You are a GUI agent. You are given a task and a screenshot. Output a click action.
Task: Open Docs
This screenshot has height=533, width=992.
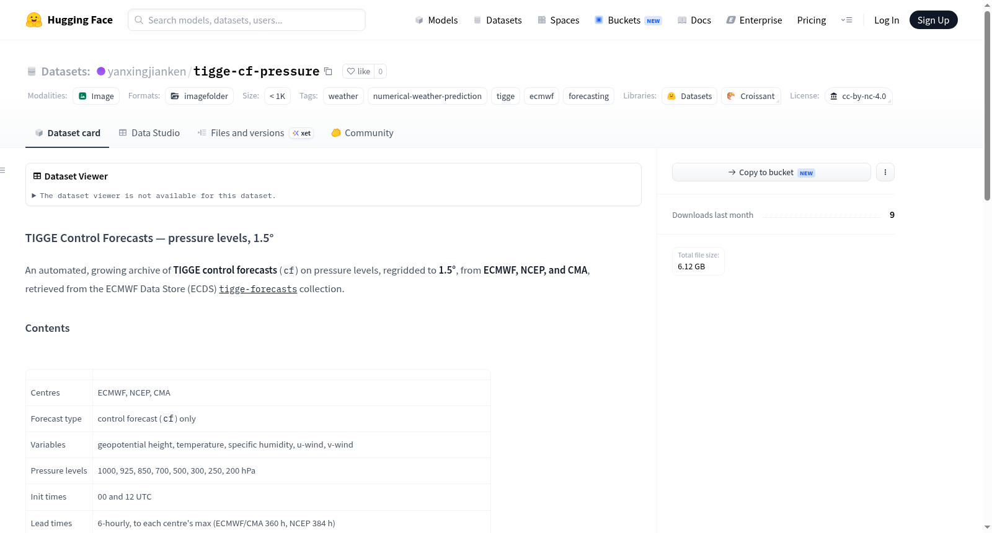click(694, 20)
